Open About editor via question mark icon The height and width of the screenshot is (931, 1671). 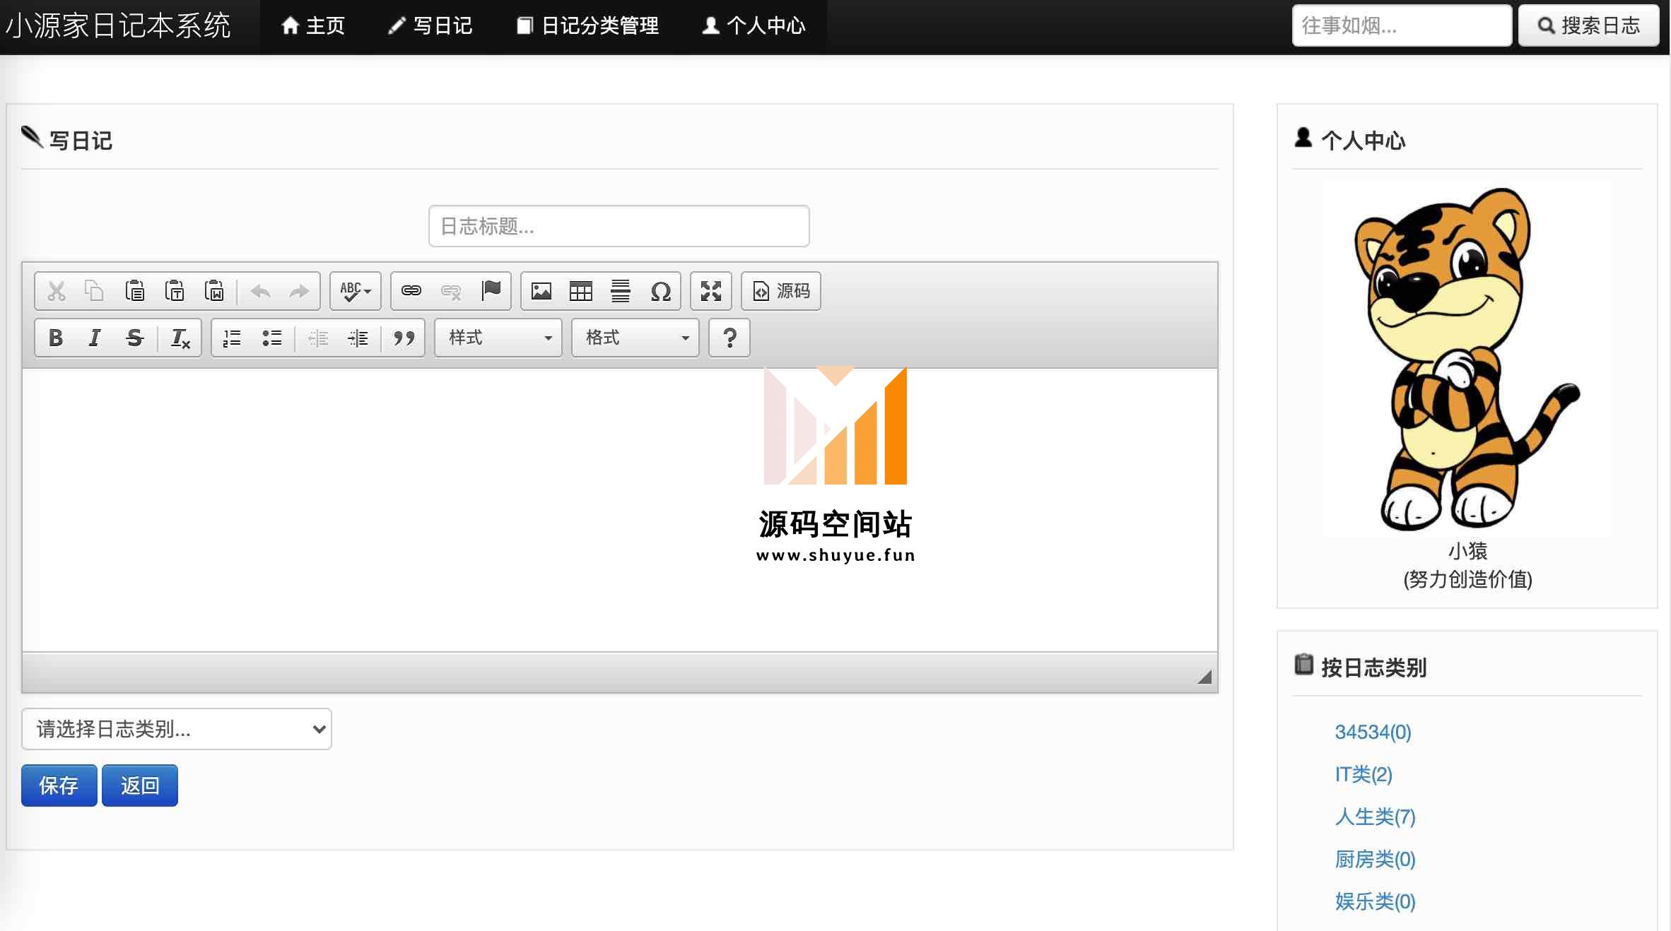[x=729, y=338]
